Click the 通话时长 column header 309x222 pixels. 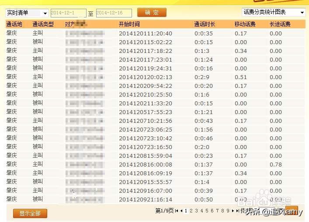(205, 24)
